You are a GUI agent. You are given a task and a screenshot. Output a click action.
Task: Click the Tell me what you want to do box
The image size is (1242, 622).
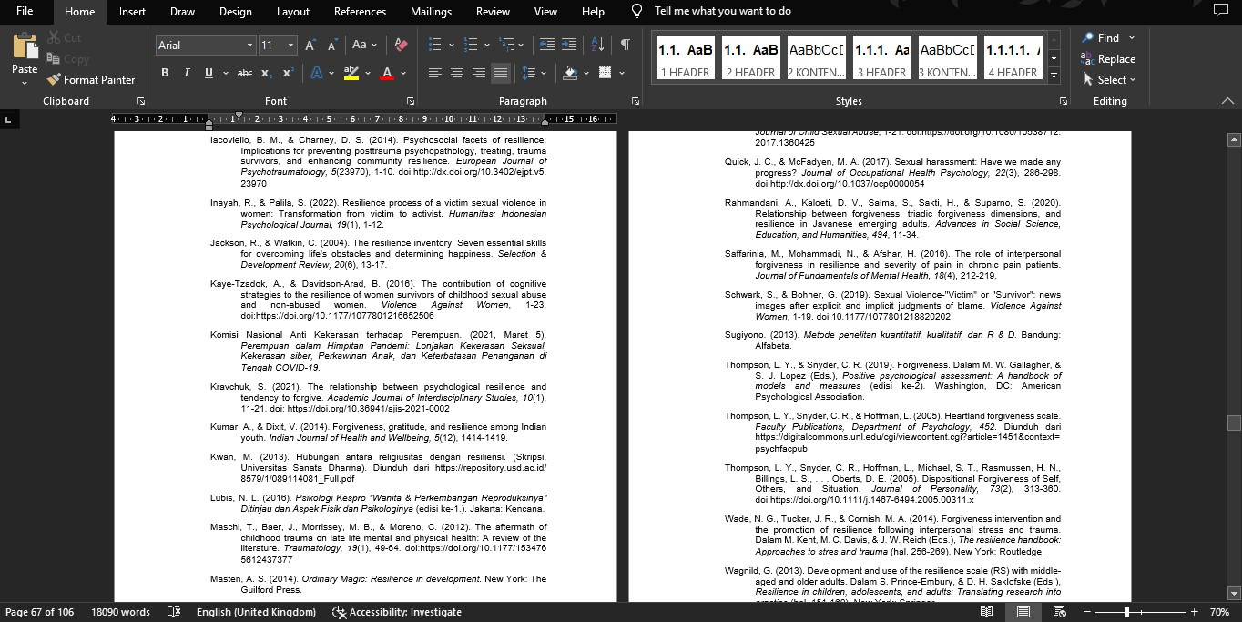click(722, 11)
